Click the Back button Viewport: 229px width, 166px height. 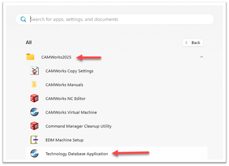(x=192, y=43)
